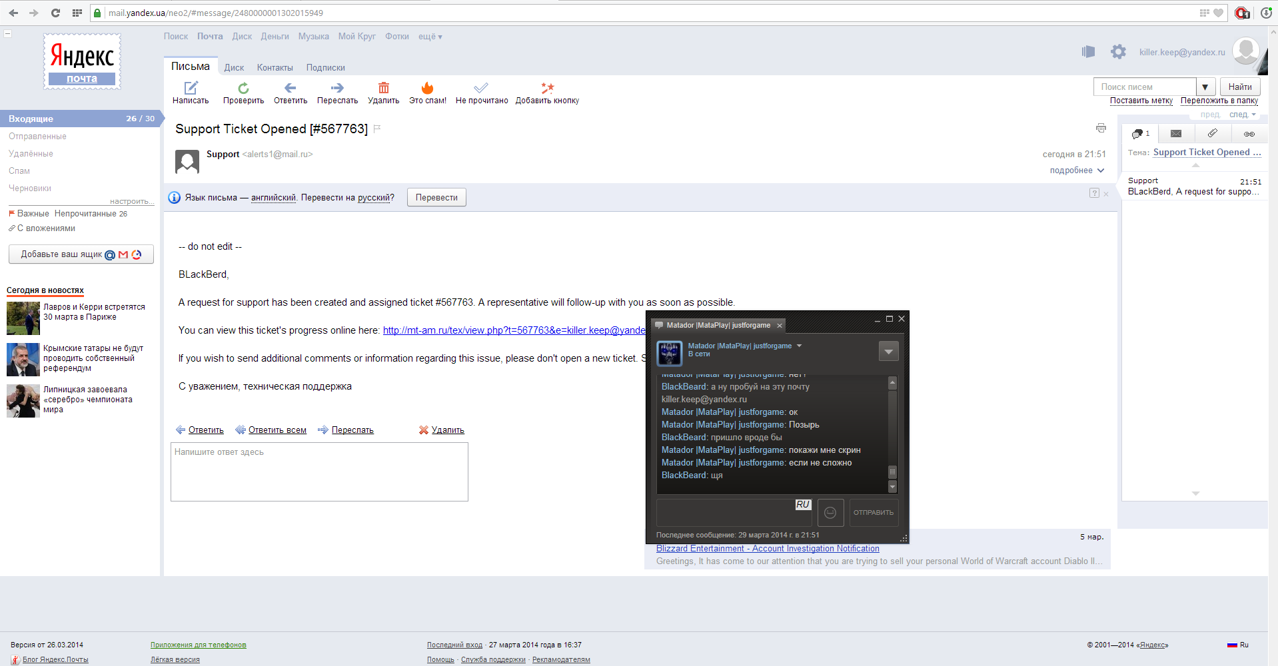The width and height of the screenshot is (1278, 666).
Task: Open the Контакты tab
Action: [275, 68]
